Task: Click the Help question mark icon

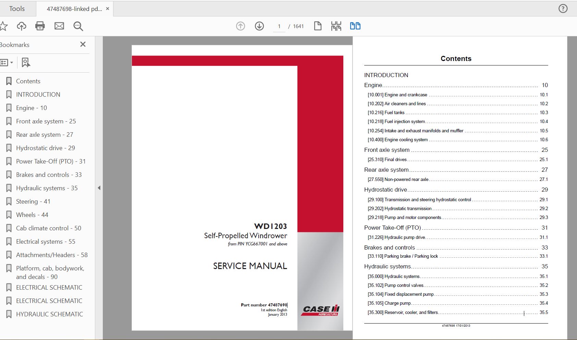Action: pos(563,9)
